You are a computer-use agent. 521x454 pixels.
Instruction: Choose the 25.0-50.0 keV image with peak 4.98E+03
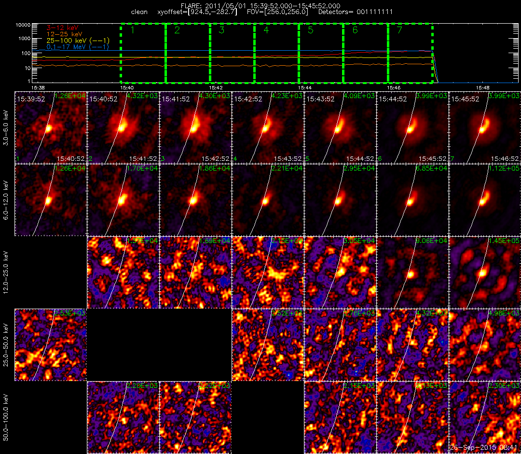[x=485, y=345]
